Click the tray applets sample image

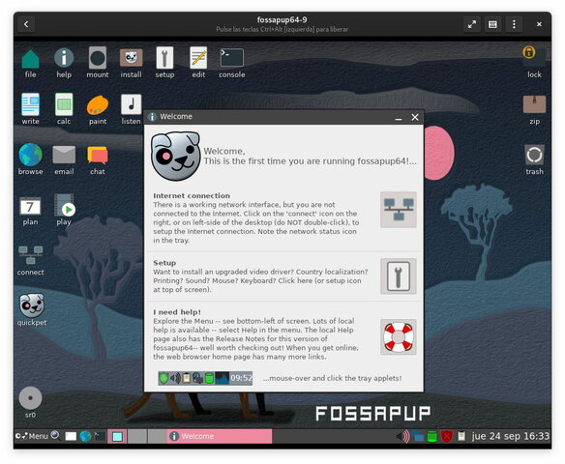point(205,378)
